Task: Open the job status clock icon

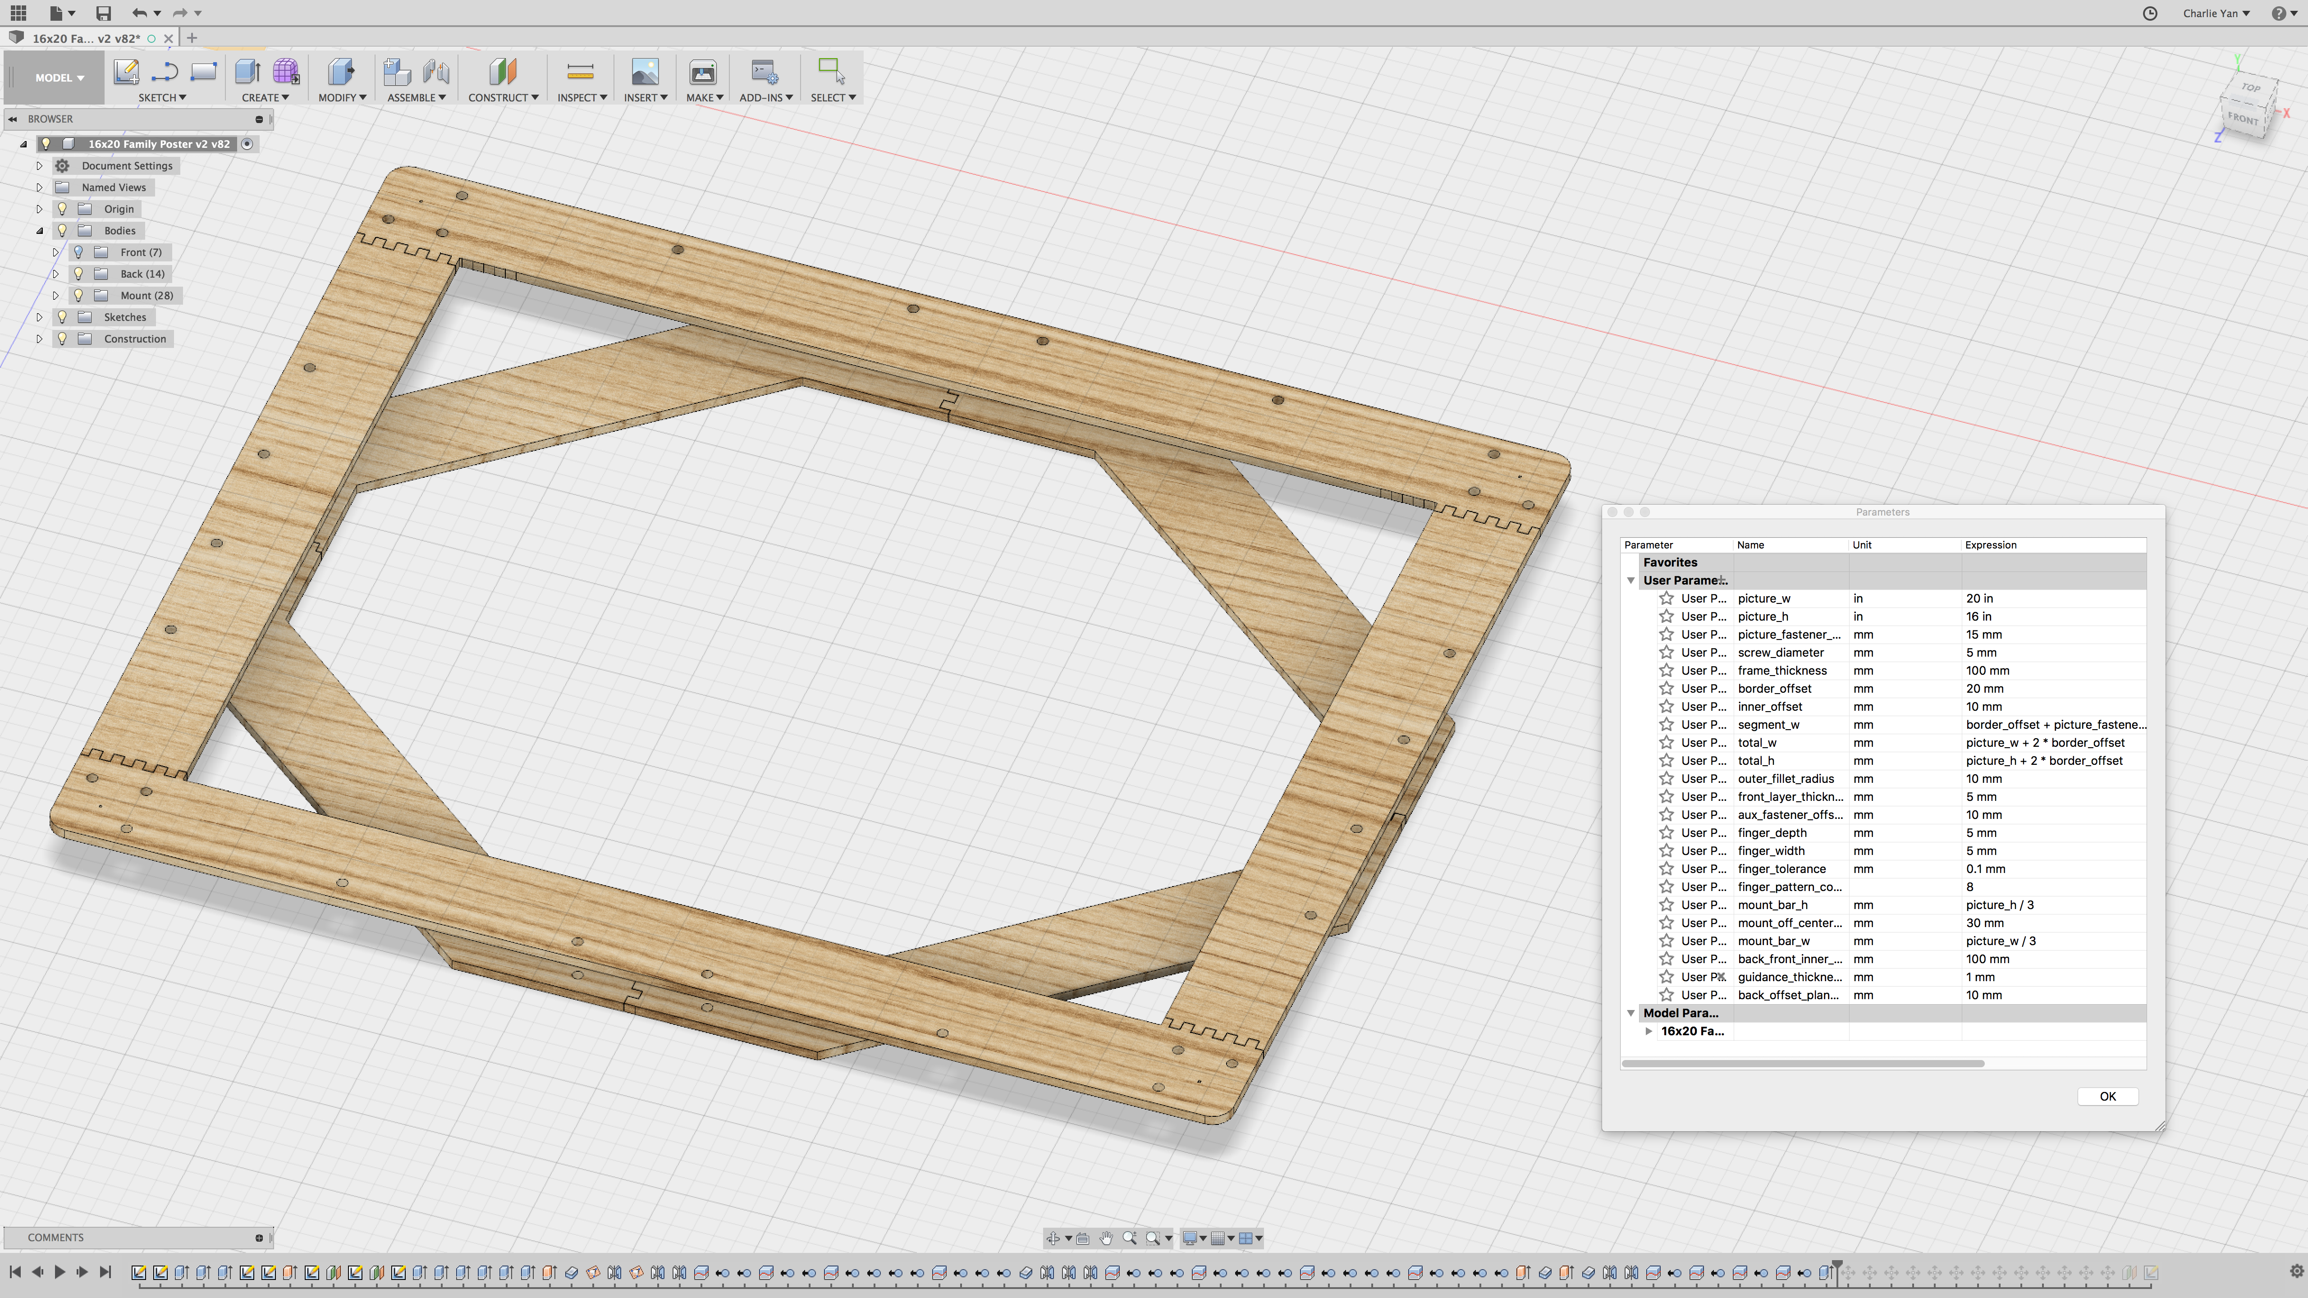Action: (2149, 13)
